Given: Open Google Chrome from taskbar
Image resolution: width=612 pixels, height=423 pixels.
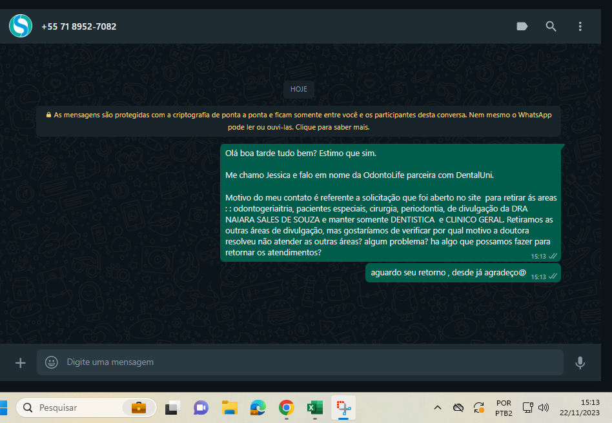Looking at the screenshot, I should (287, 408).
